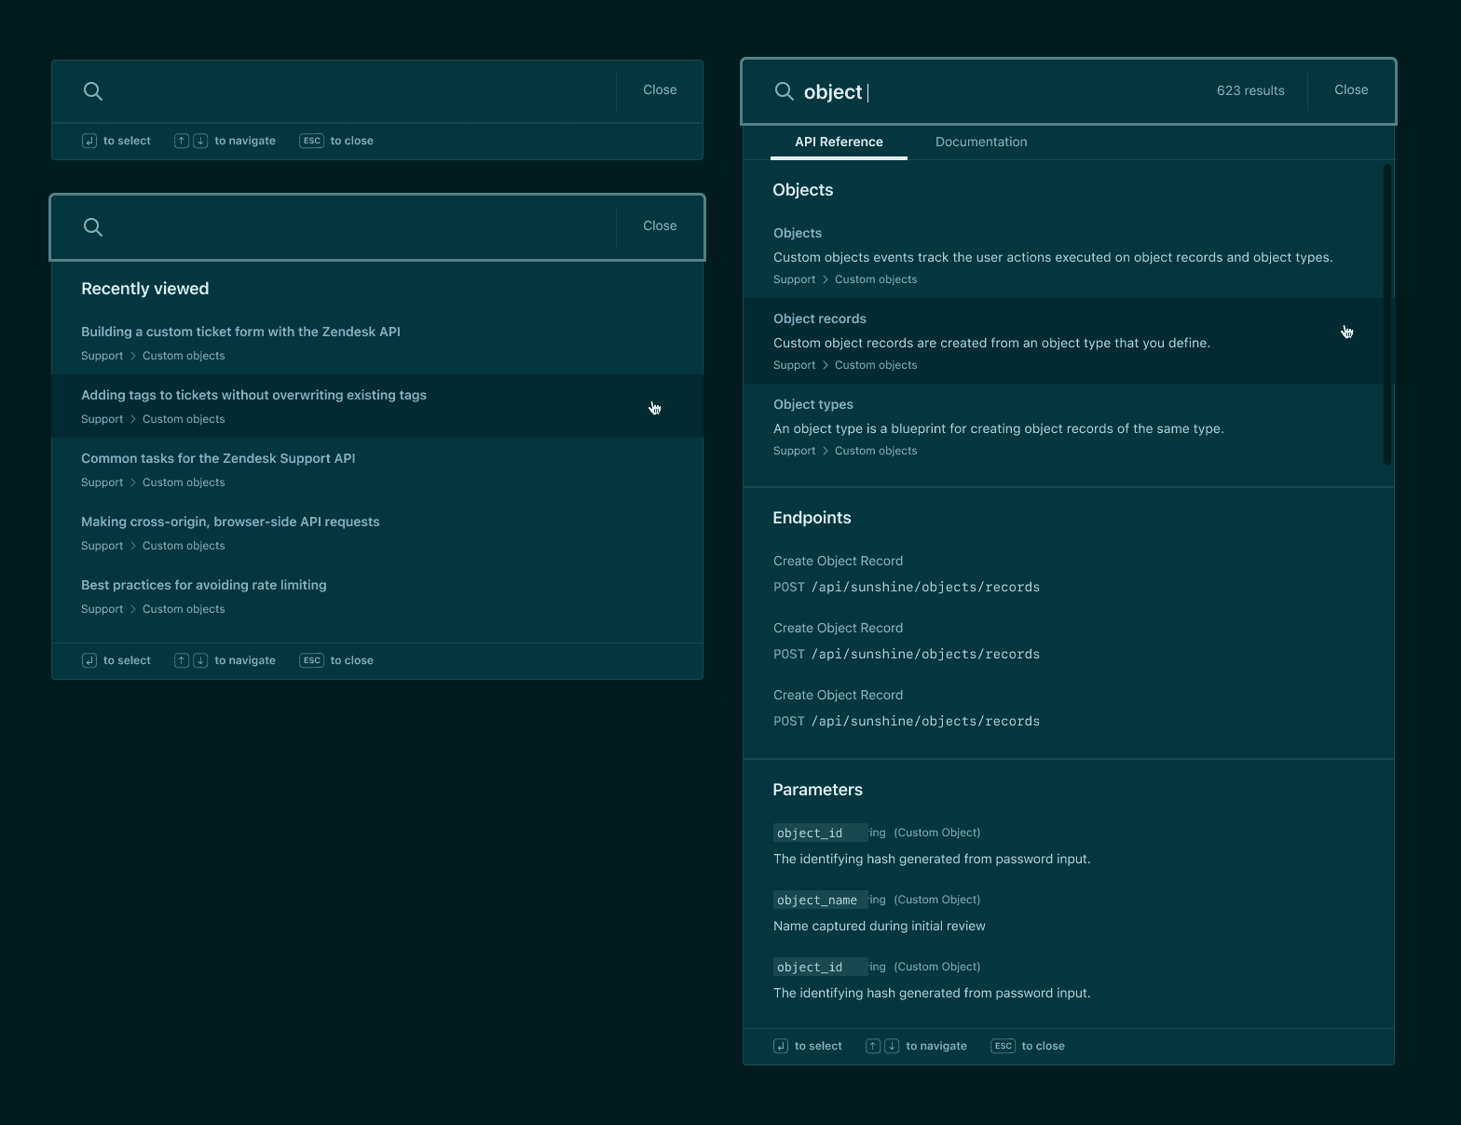
Task: Click the magnifier icon beside the "object" query
Action: pyautogui.click(x=785, y=91)
